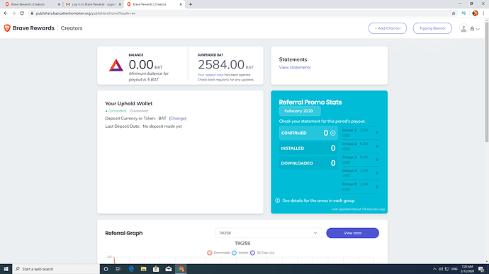
Task: Click the Start a web search box
Action: click(56, 269)
